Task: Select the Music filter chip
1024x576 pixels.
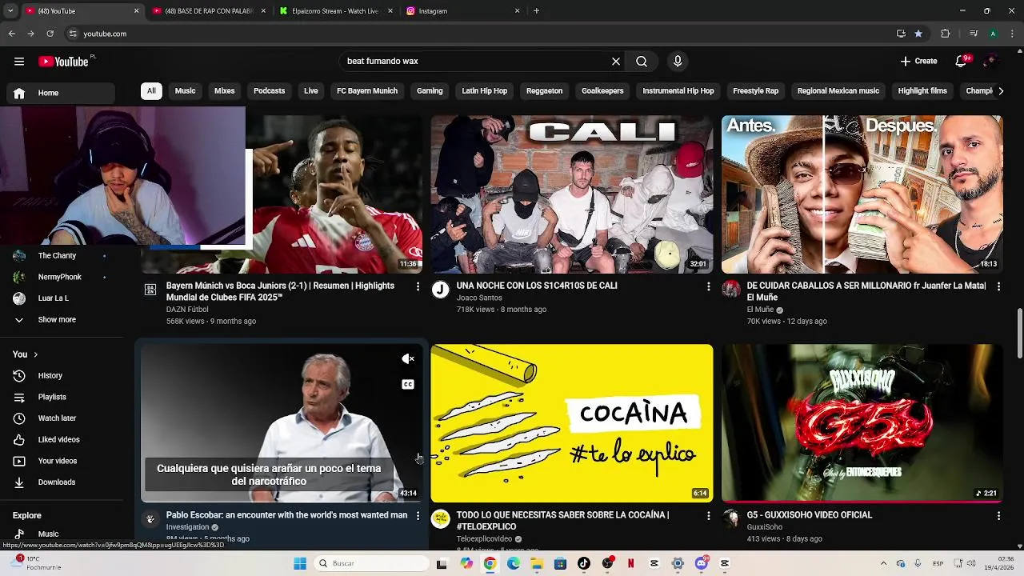Action: coord(186,91)
